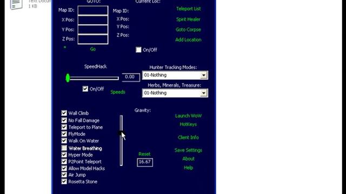346x194 pixels.
Task: Click the GOTO X Pos input field
Action: pos(93,20)
